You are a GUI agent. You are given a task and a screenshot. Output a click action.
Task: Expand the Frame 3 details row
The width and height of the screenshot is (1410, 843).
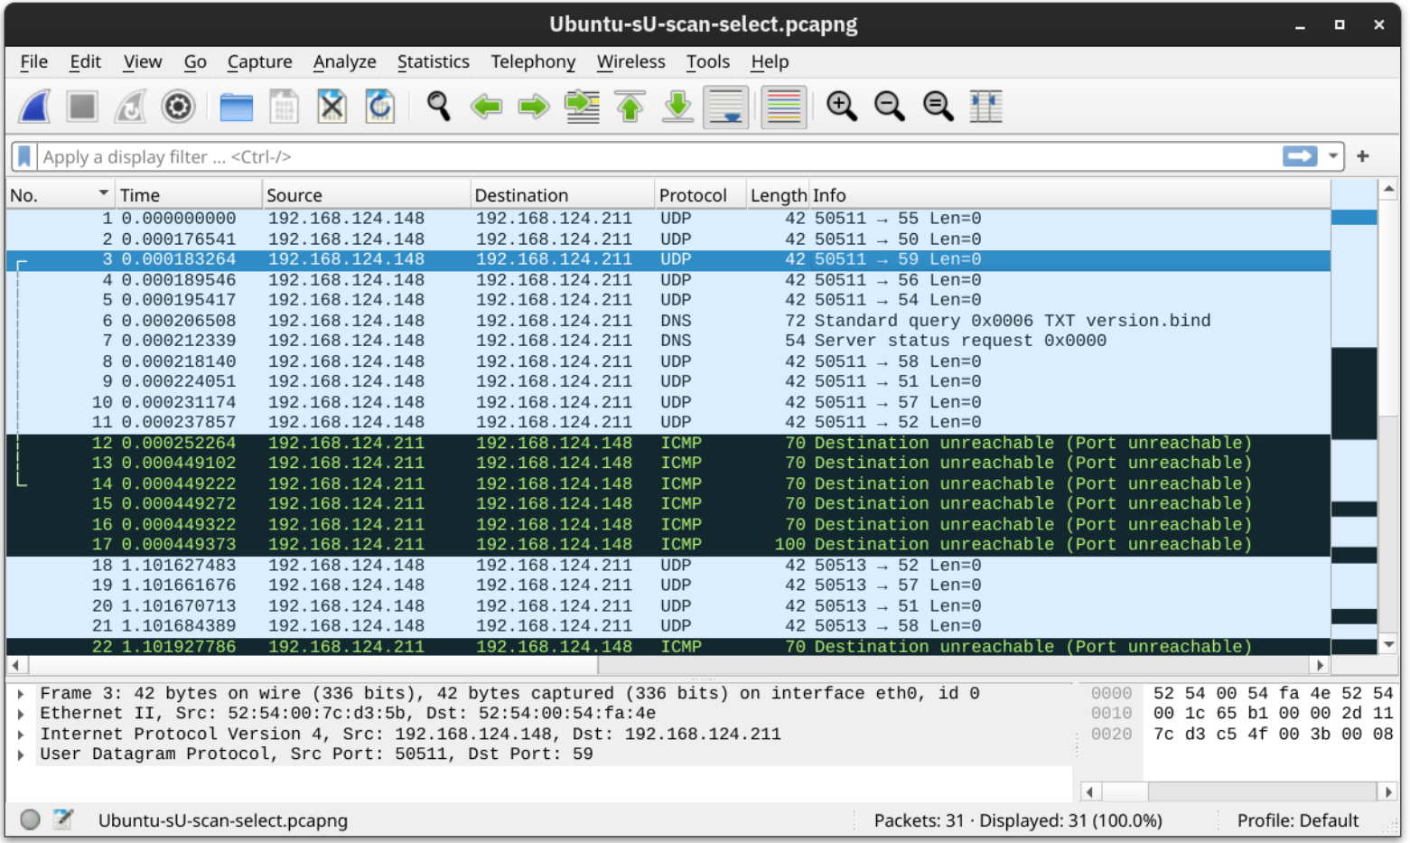(20, 694)
